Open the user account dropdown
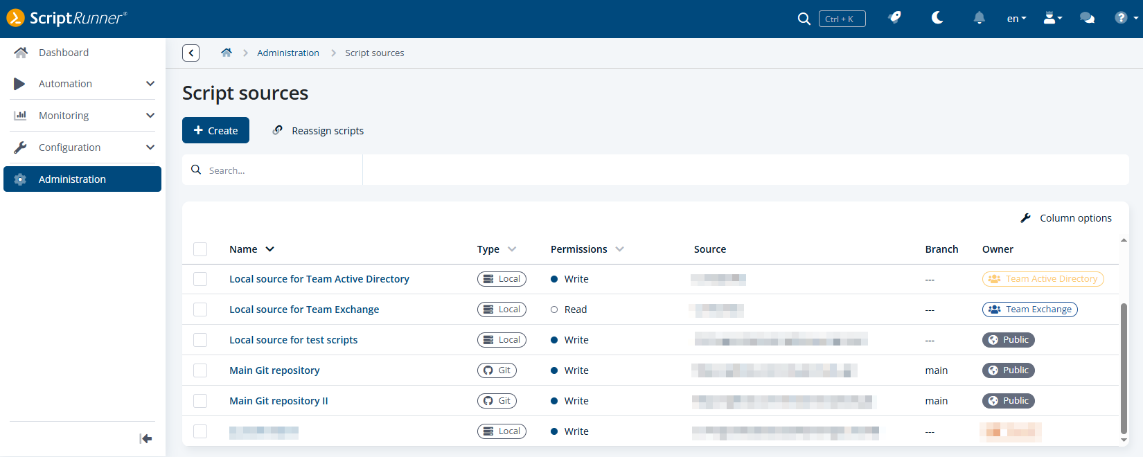The image size is (1143, 457). (1053, 18)
